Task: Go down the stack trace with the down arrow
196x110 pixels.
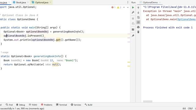Action: click(138, 13)
